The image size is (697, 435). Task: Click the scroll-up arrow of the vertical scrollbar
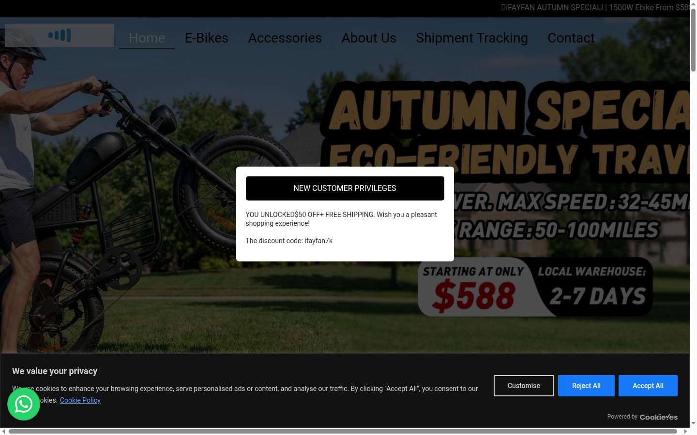(x=693, y=4)
